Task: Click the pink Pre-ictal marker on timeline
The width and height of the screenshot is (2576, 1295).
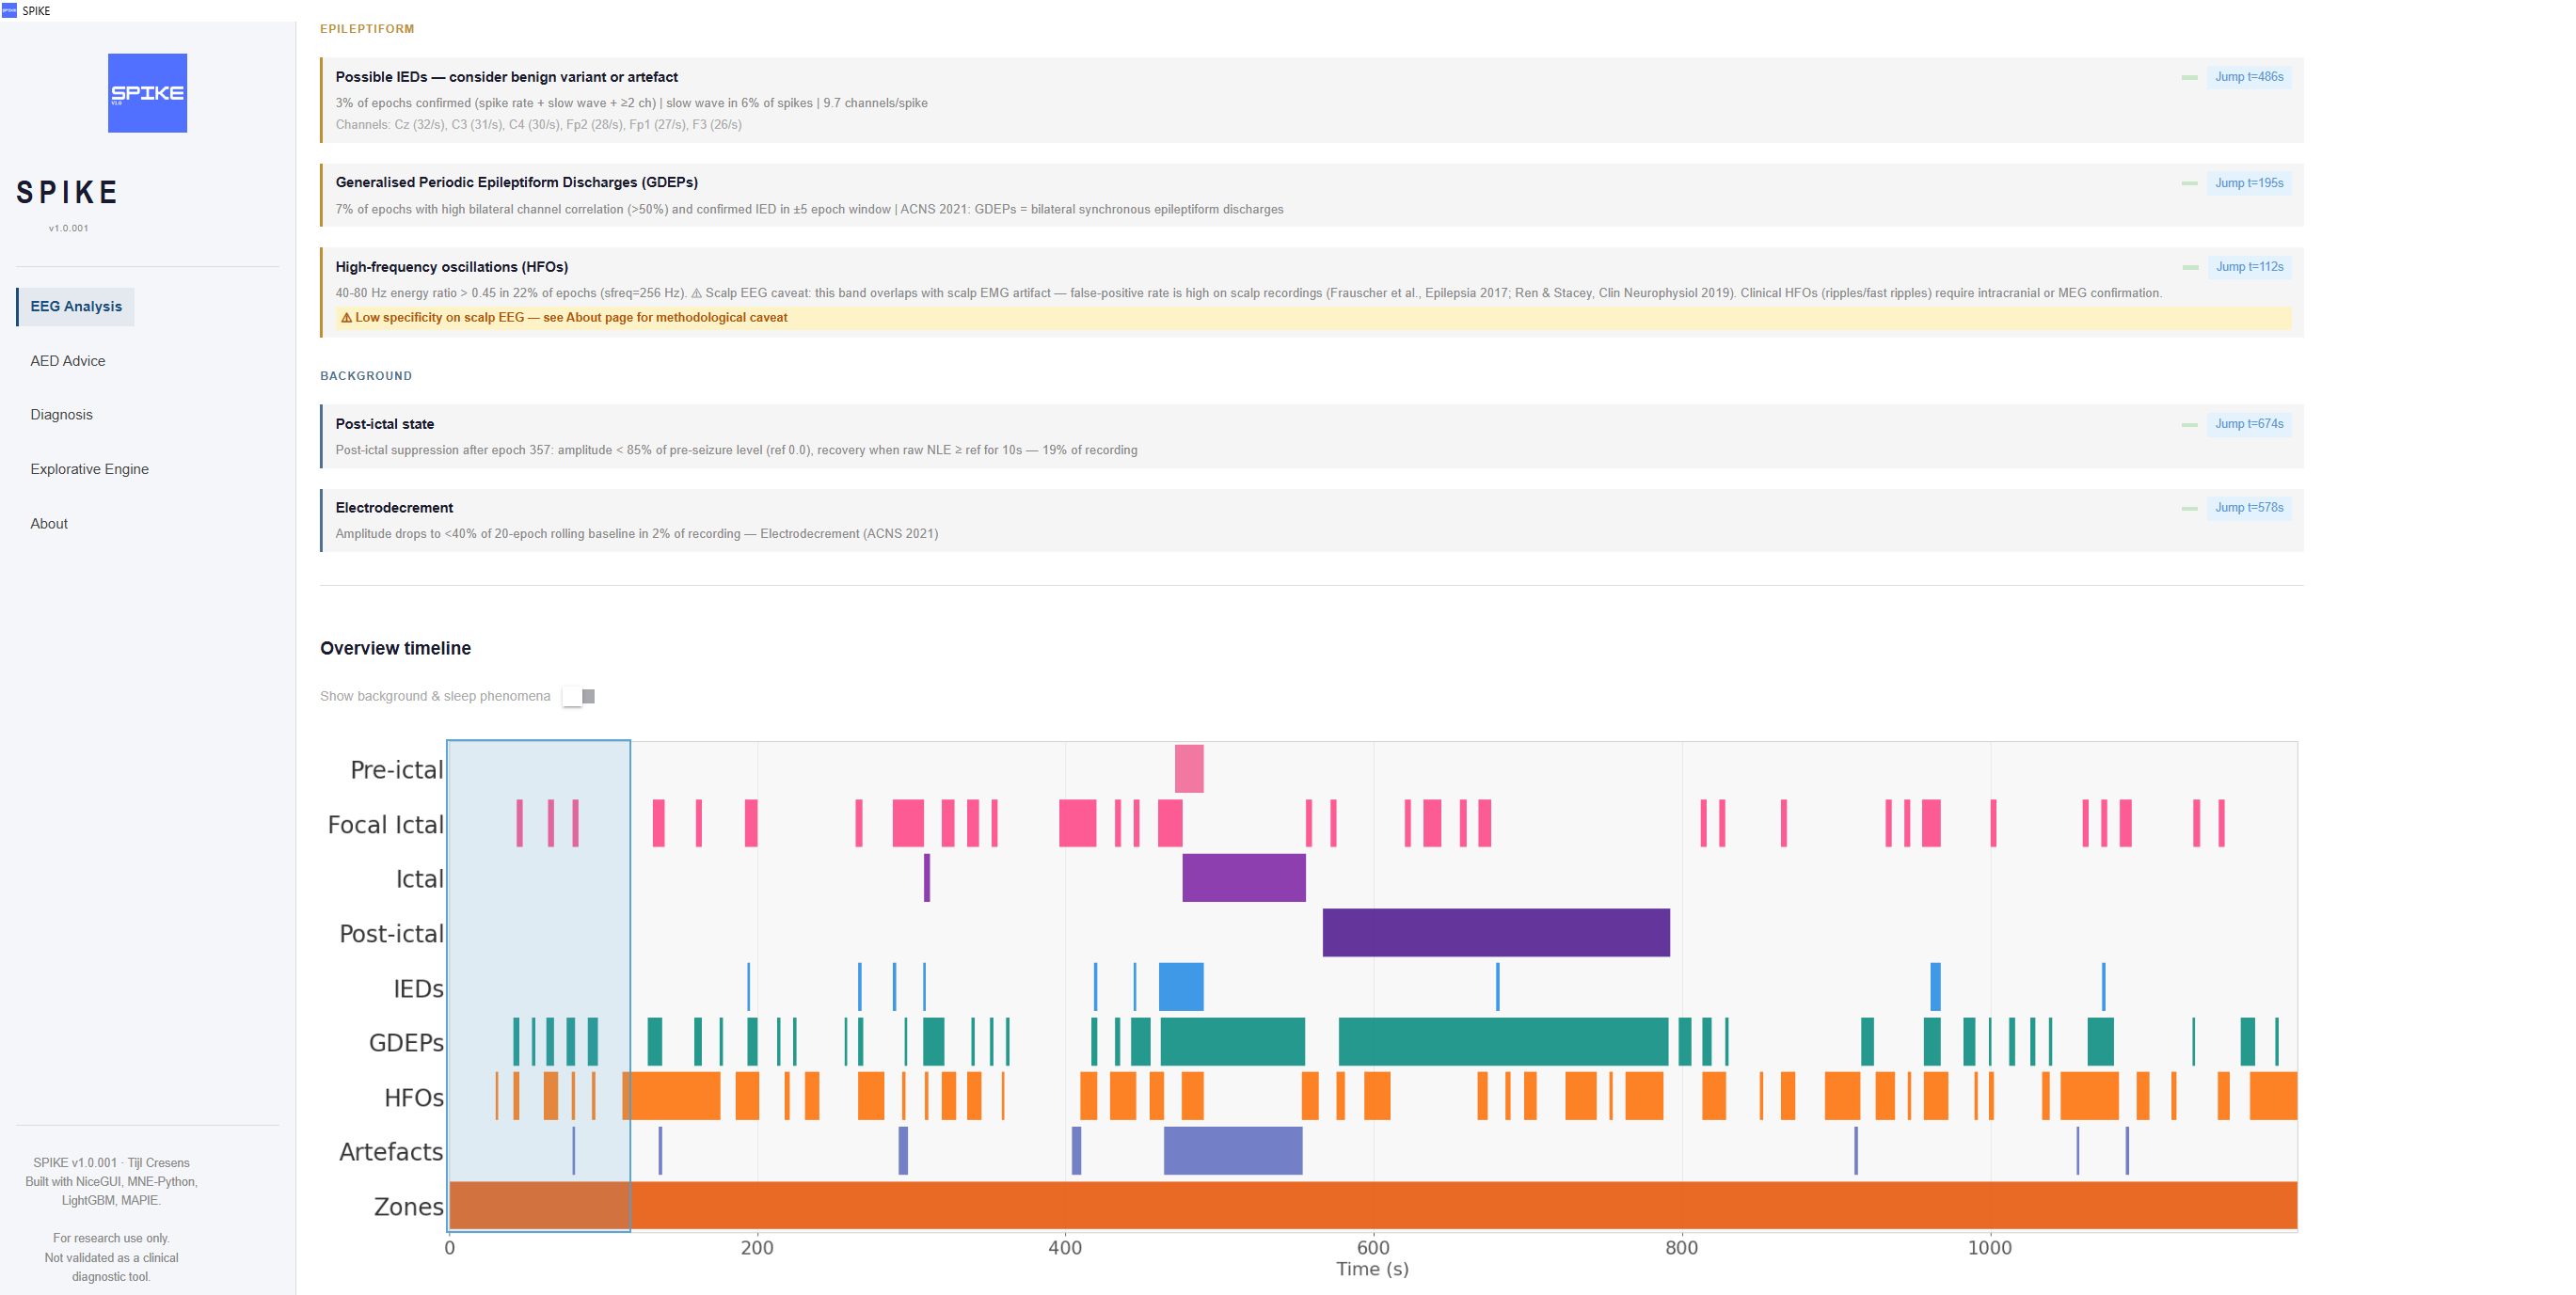Action: click(x=1189, y=768)
